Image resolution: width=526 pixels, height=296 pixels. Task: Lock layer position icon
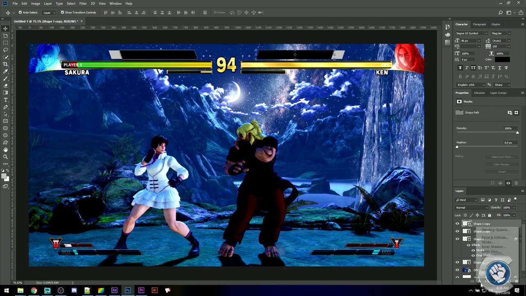tap(477, 215)
